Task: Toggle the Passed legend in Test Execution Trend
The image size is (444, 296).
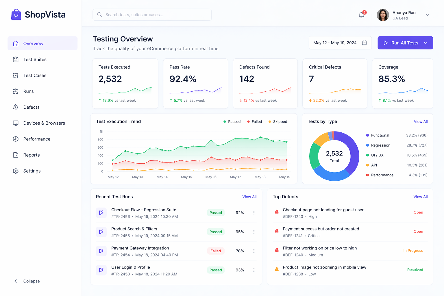Action: point(232,121)
